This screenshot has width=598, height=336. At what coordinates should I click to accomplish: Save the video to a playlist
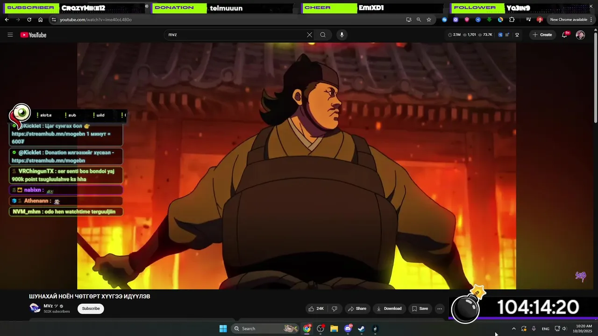420,308
